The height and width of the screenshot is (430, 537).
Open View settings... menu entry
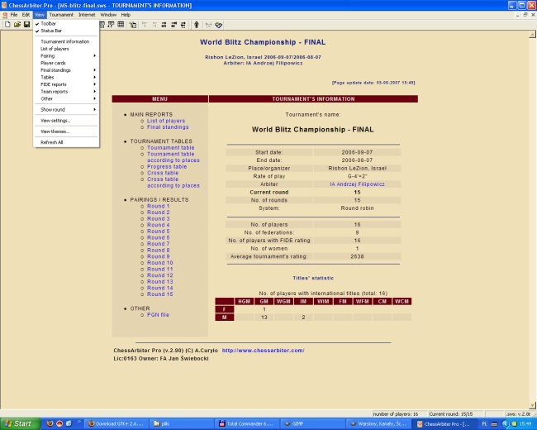click(66, 121)
